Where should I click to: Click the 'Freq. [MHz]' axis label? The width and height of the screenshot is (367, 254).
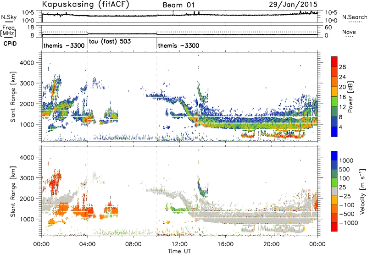pos(8,31)
